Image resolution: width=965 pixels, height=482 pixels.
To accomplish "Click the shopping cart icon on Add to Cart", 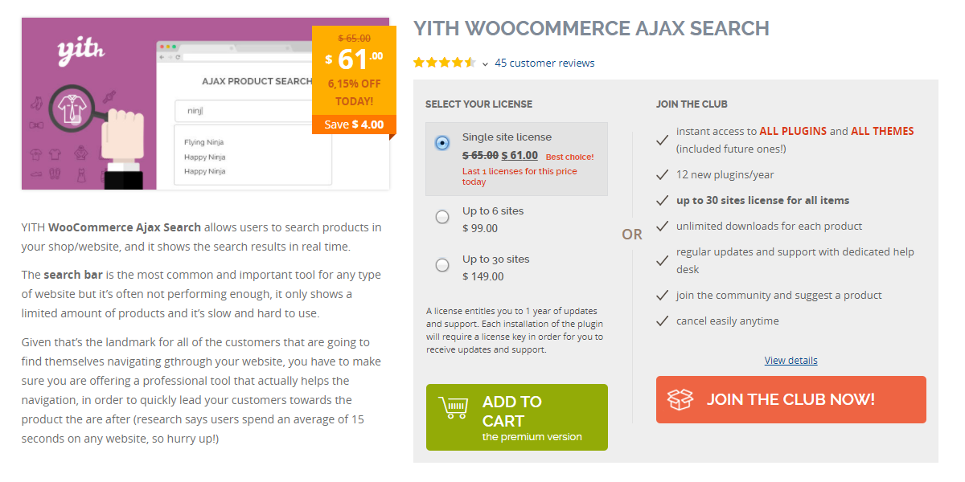I will 453,408.
